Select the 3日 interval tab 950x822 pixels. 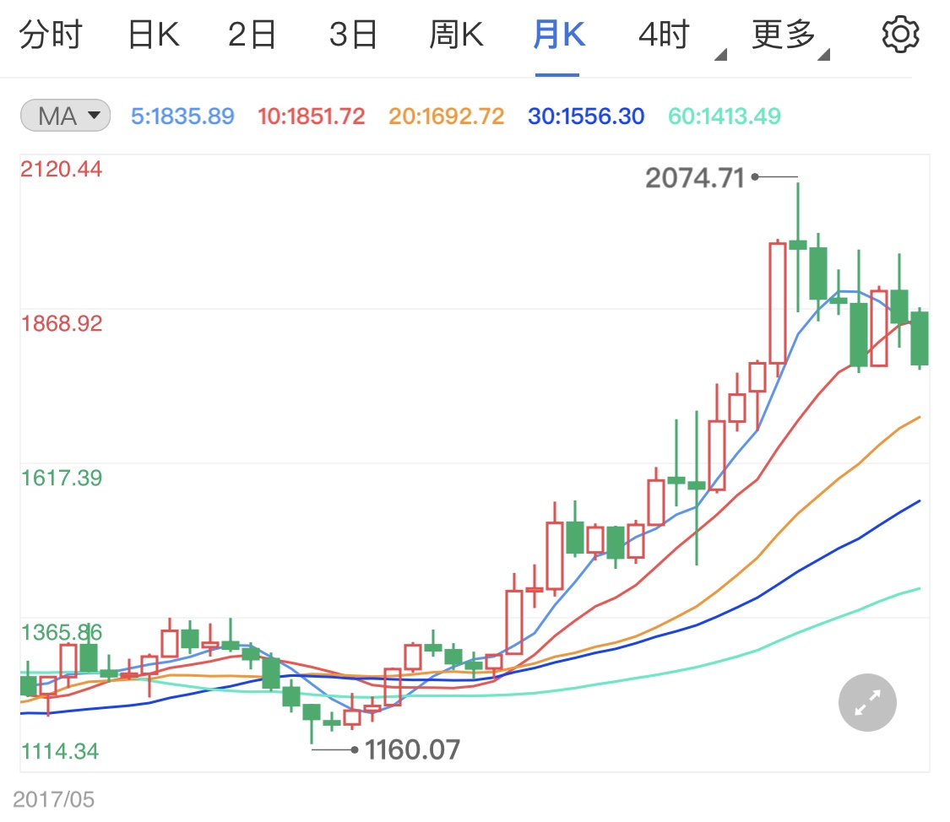(354, 34)
